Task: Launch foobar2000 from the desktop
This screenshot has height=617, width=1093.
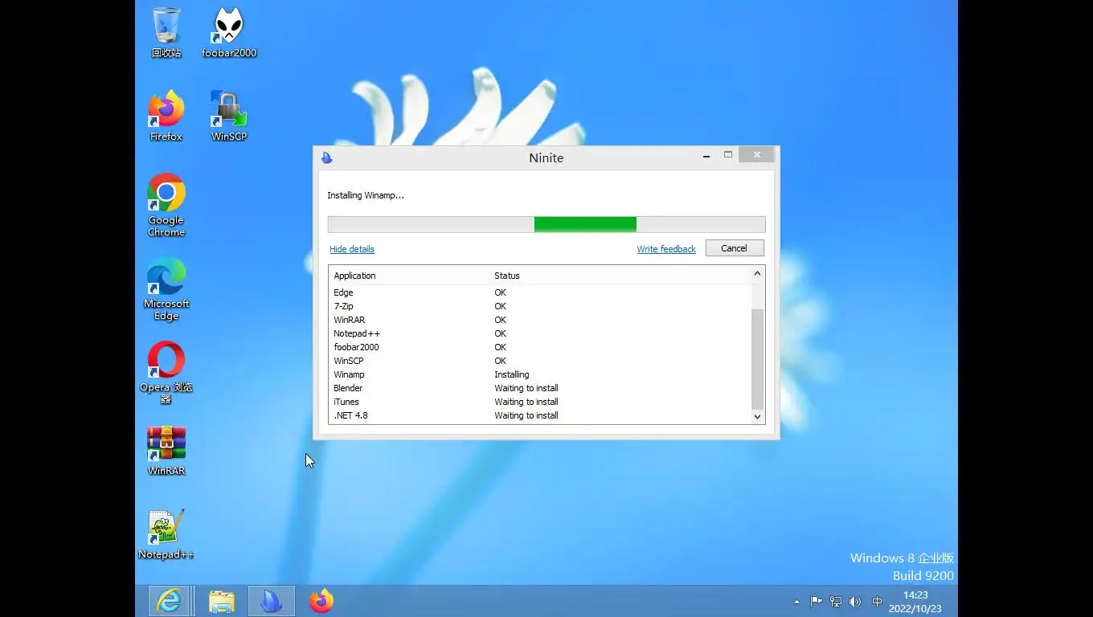Action: (x=229, y=32)
